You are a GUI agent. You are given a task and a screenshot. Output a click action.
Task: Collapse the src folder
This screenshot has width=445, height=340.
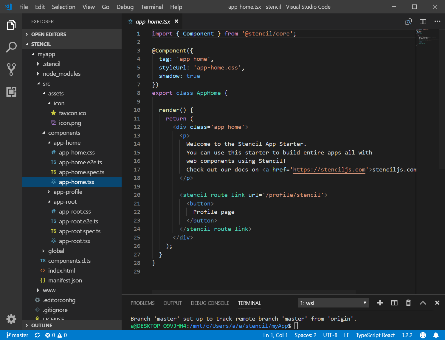click(72, 84)
